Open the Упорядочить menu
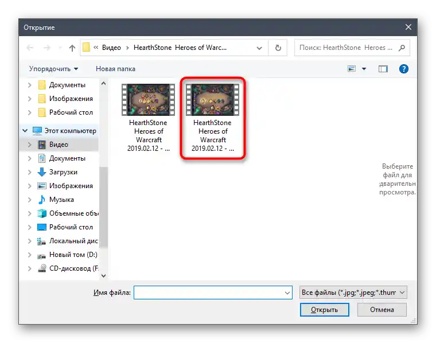 pyautogui.click(x=53, y=69)
